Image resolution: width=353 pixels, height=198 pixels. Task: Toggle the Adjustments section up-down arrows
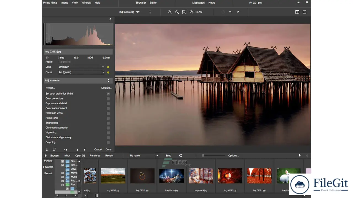pyautogui.click(x=108, y=81)
